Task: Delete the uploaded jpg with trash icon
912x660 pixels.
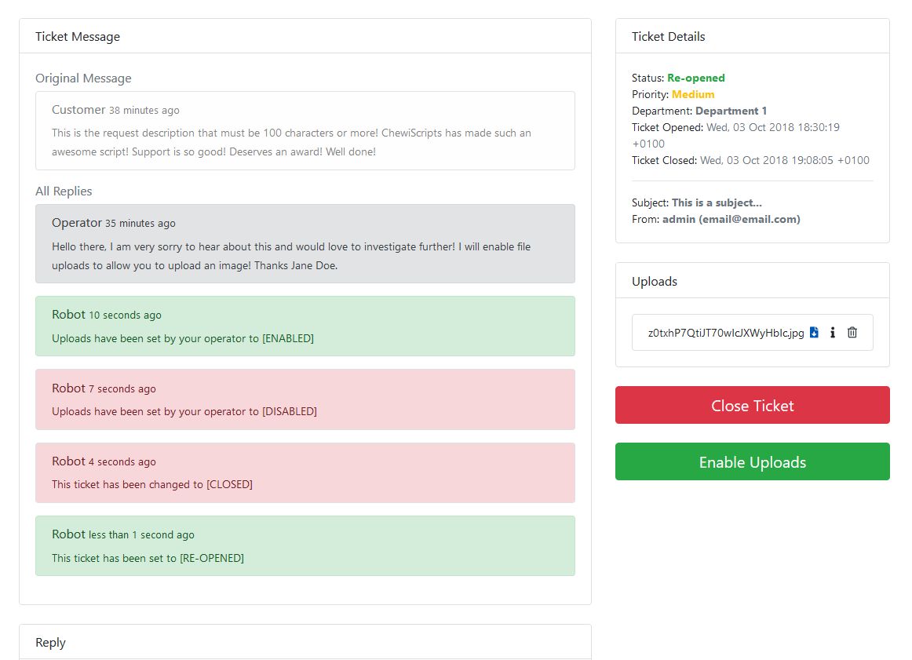Action: (x=852, y=333)
